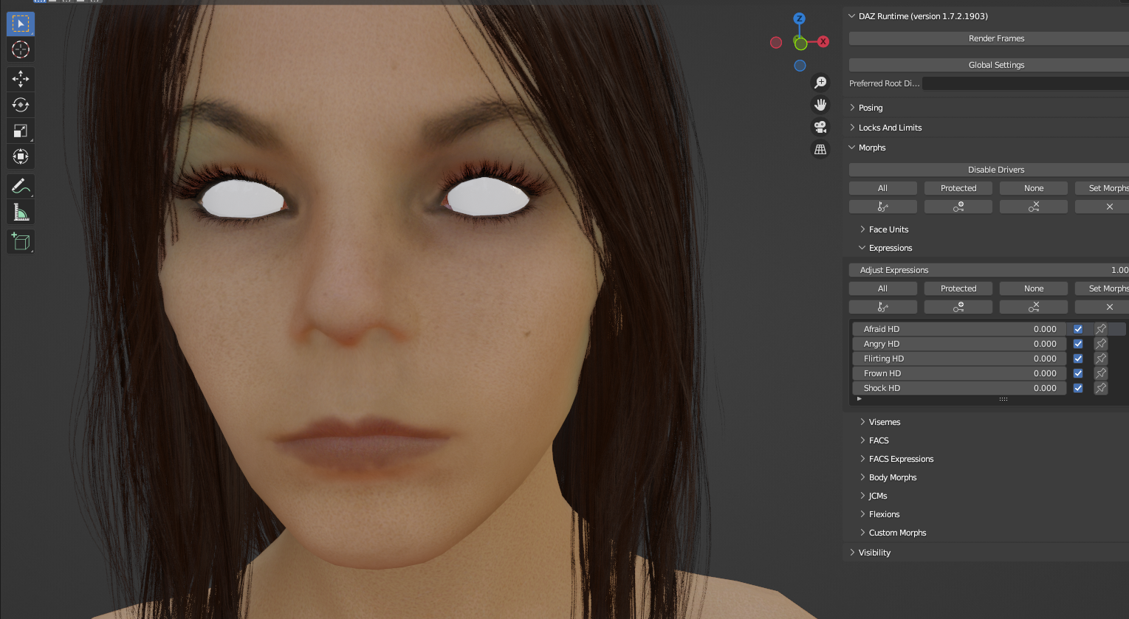Click the red X axis gizmo ball
1129x619 pixels.
click(823, 42)
